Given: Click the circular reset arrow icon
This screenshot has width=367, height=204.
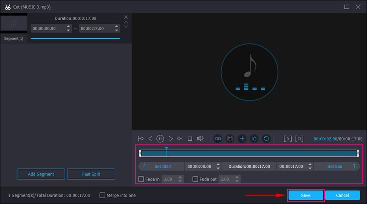Looking at the screenshot, I should click(x=266, y=138).
